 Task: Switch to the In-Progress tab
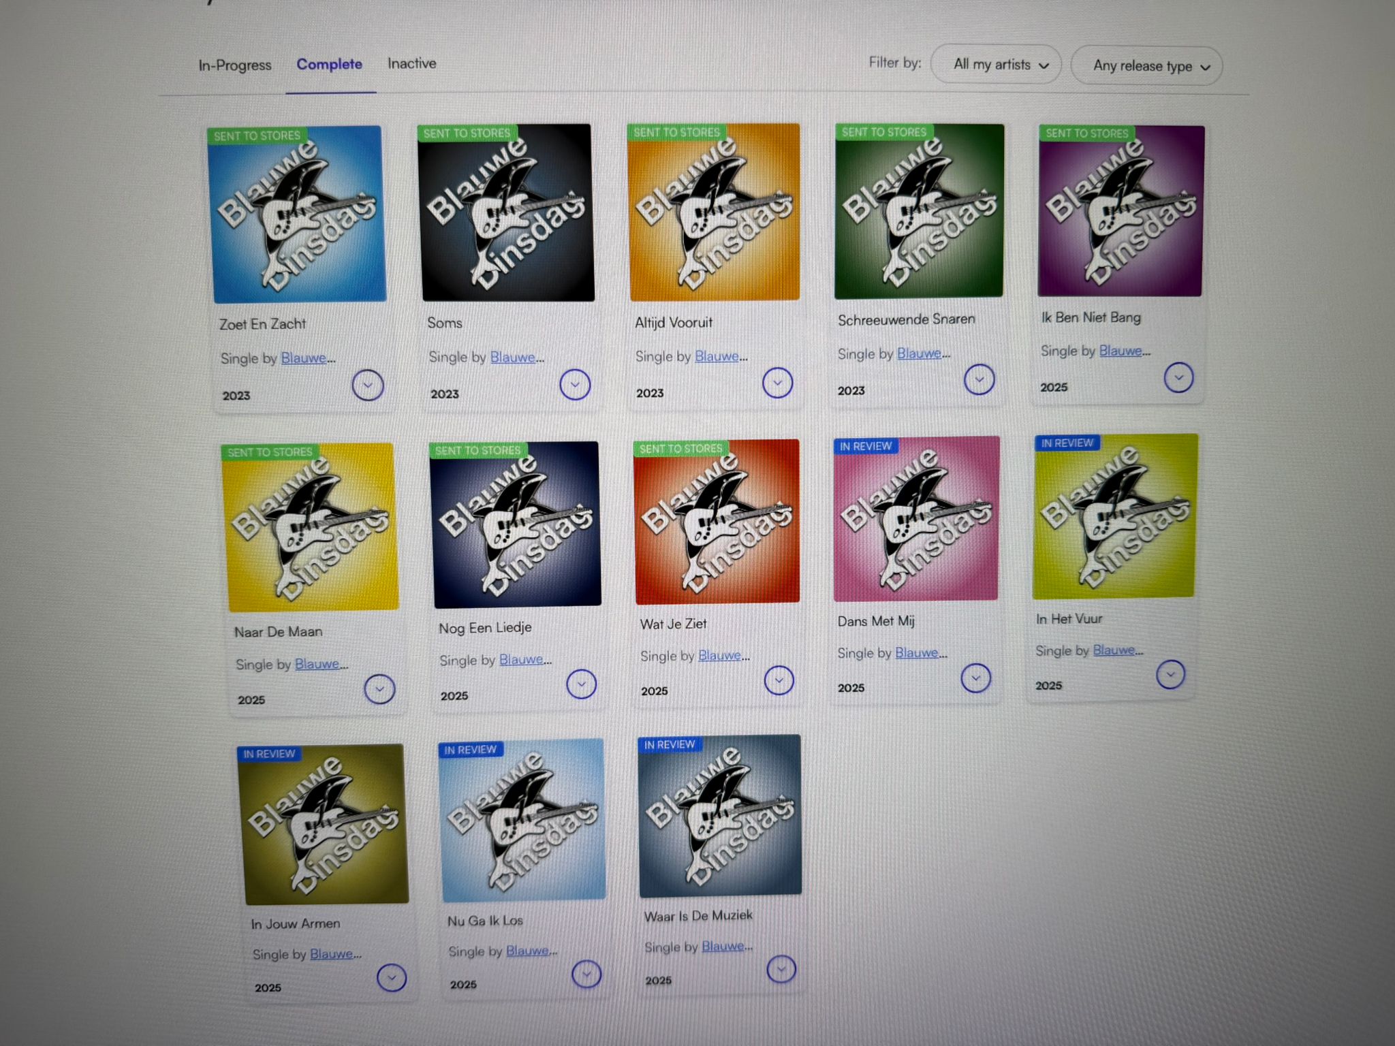click(x=235, y=65)
